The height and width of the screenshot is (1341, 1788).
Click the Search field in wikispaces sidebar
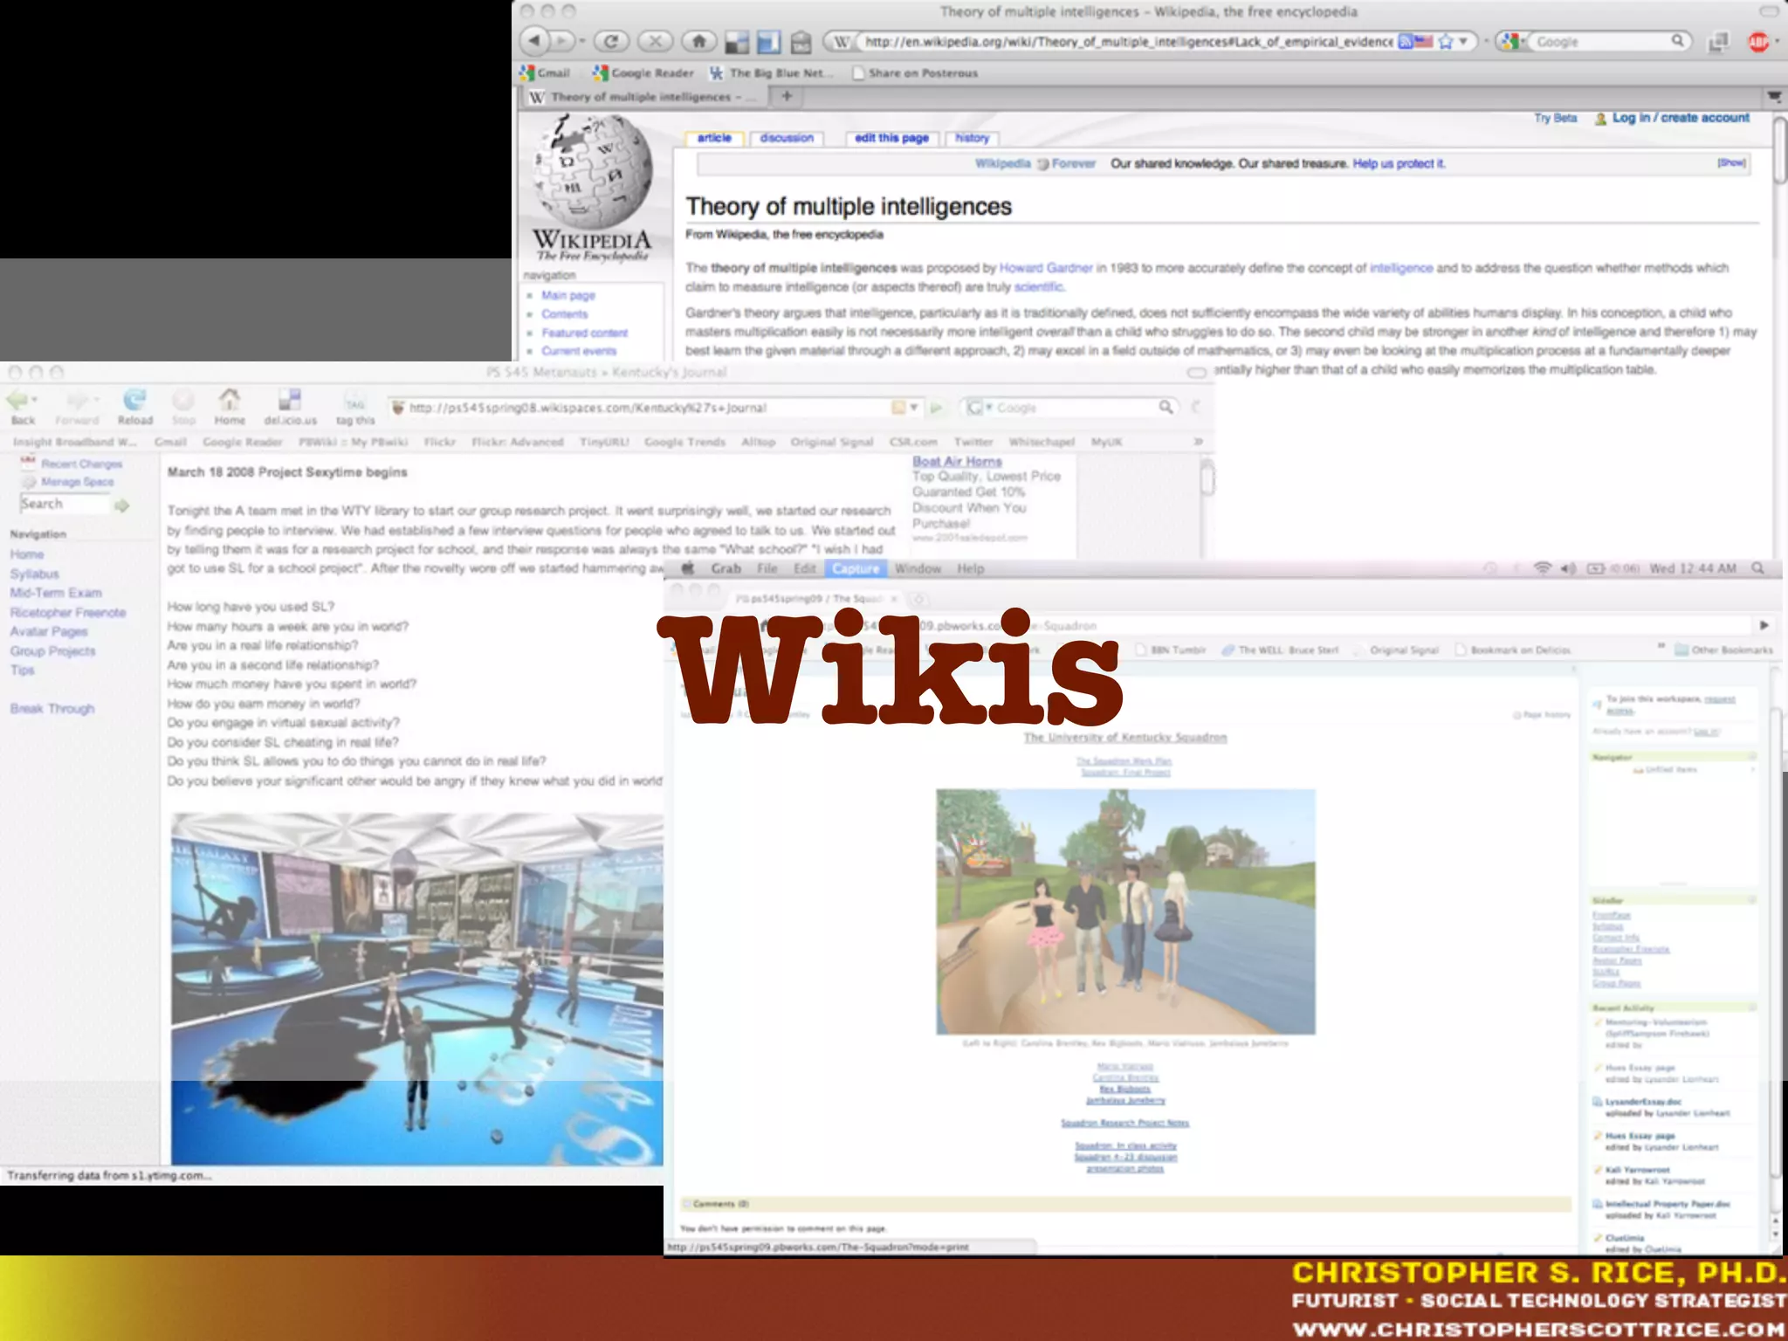[65, 504]
